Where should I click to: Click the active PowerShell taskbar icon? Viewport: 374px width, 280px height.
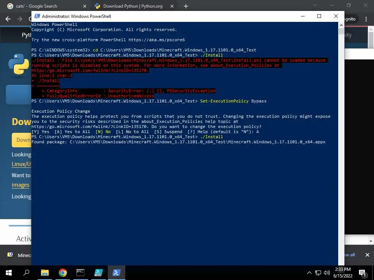117,273
